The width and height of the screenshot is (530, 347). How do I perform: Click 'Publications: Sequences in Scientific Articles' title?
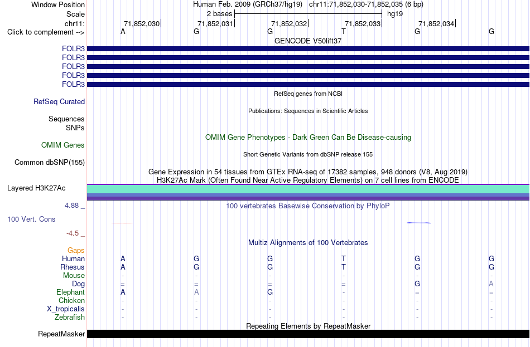[x=308, y=111]
